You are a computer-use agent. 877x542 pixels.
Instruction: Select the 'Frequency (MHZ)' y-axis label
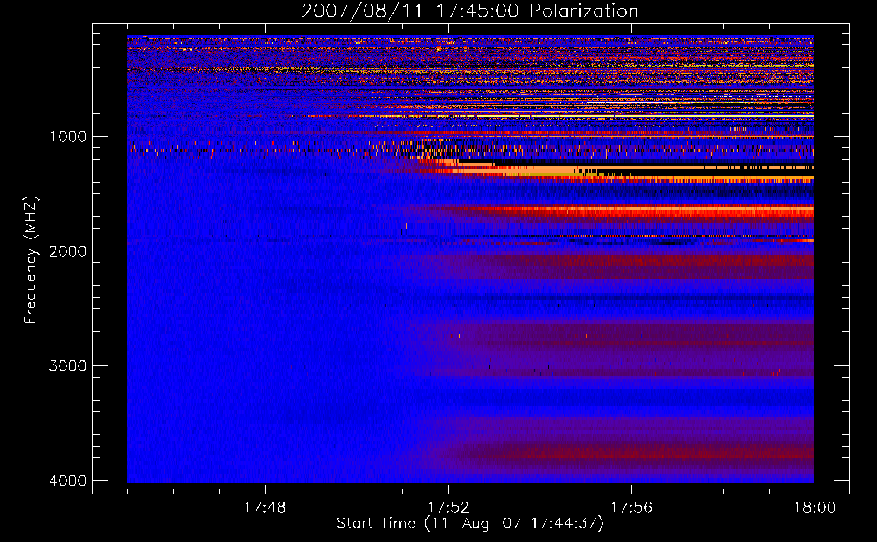point(30,260)
